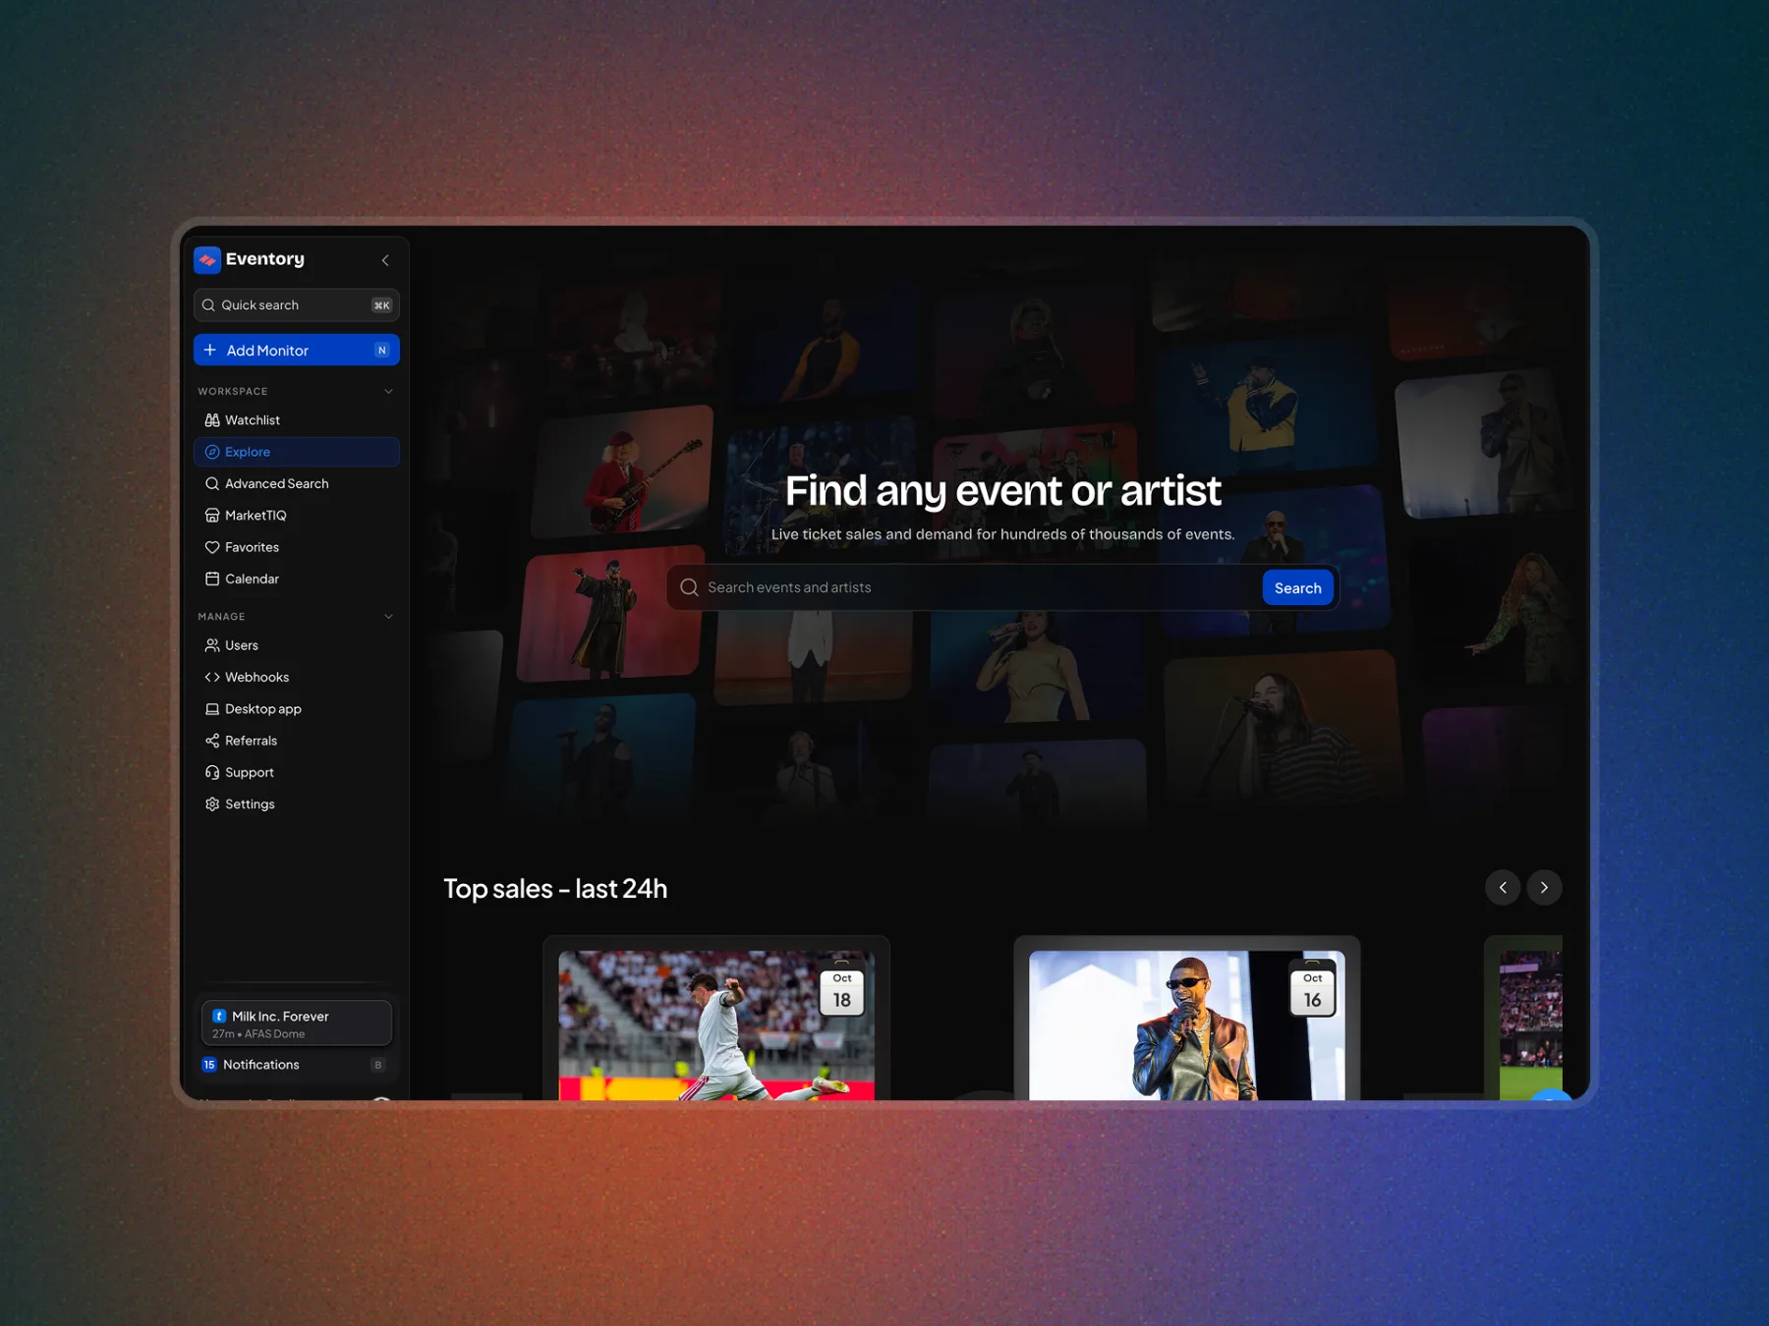This screenshot has width=1769, height=1326.
Task: Collapse the Manage section chevron
Action: tap(388, 617)
